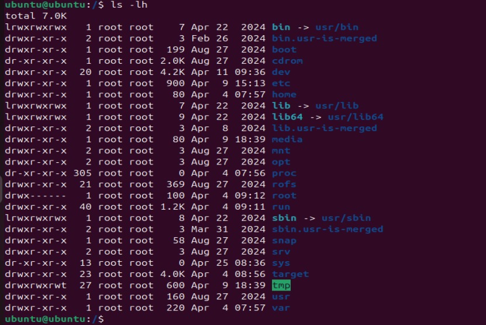Image resolution: width=486 pixels, height=325 pixels.
Task: Click the bin symlink entry name
Action: click(281, 27)
